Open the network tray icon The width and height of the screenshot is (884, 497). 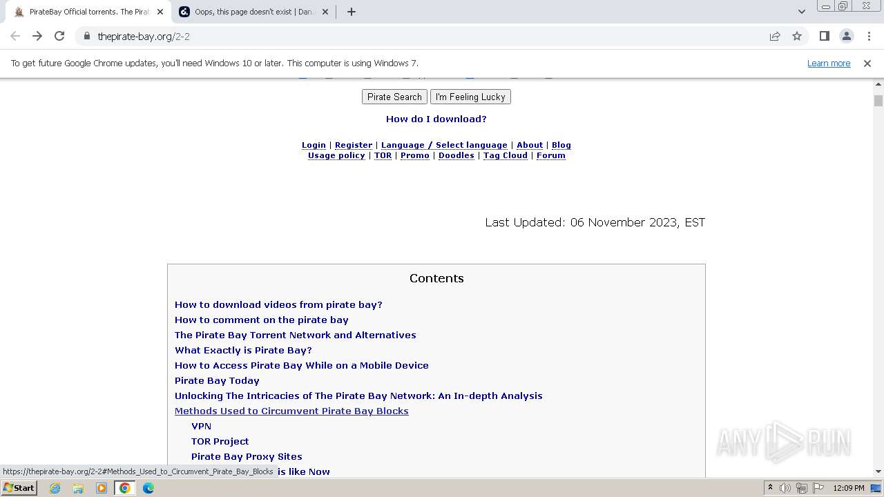802,488
